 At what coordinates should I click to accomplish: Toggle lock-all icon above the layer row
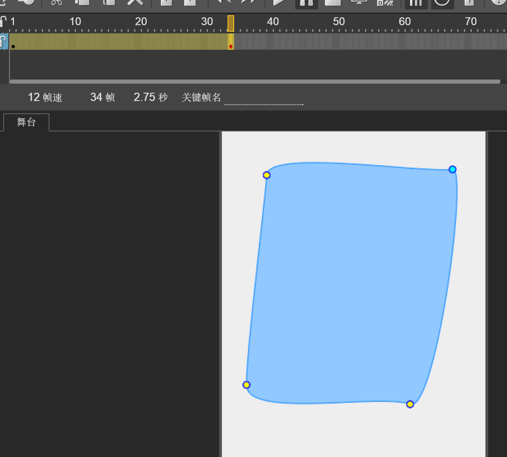pyautogui.click(x=4, y=21)
